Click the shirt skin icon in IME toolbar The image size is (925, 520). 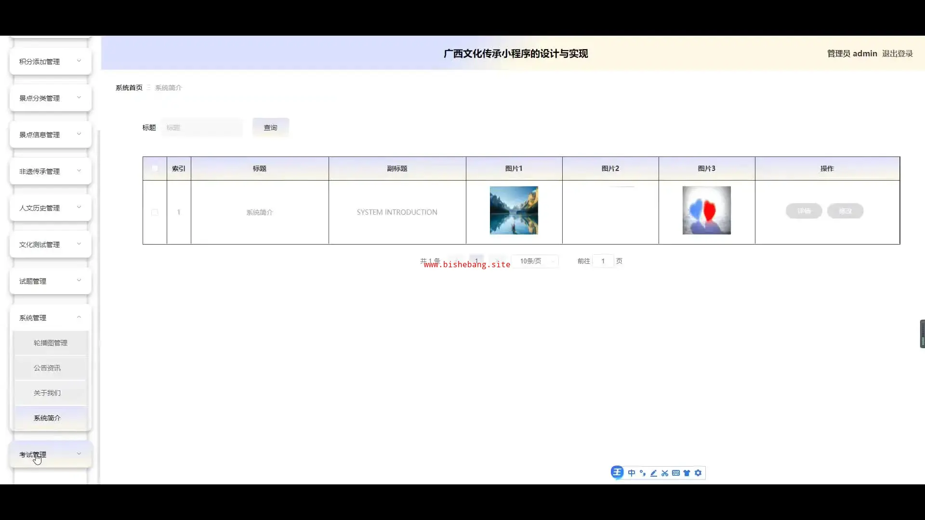pos(687,473)
